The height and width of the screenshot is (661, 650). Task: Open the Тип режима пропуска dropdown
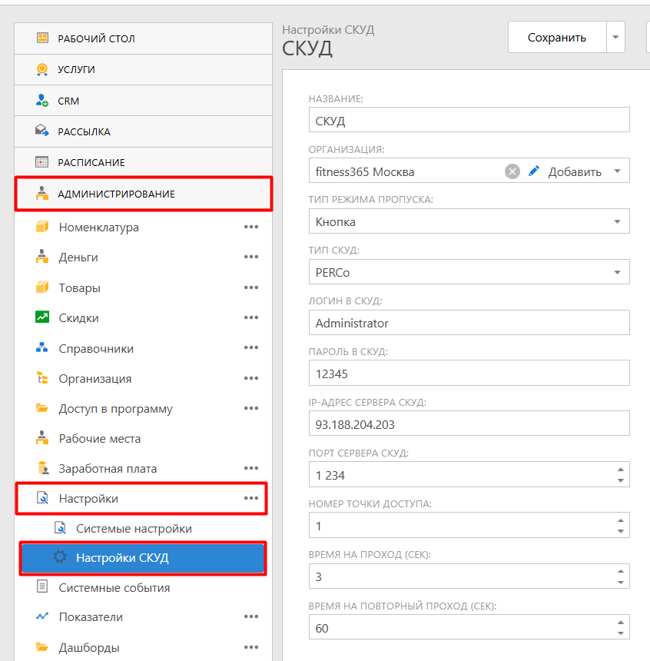(x=617, y=221)
